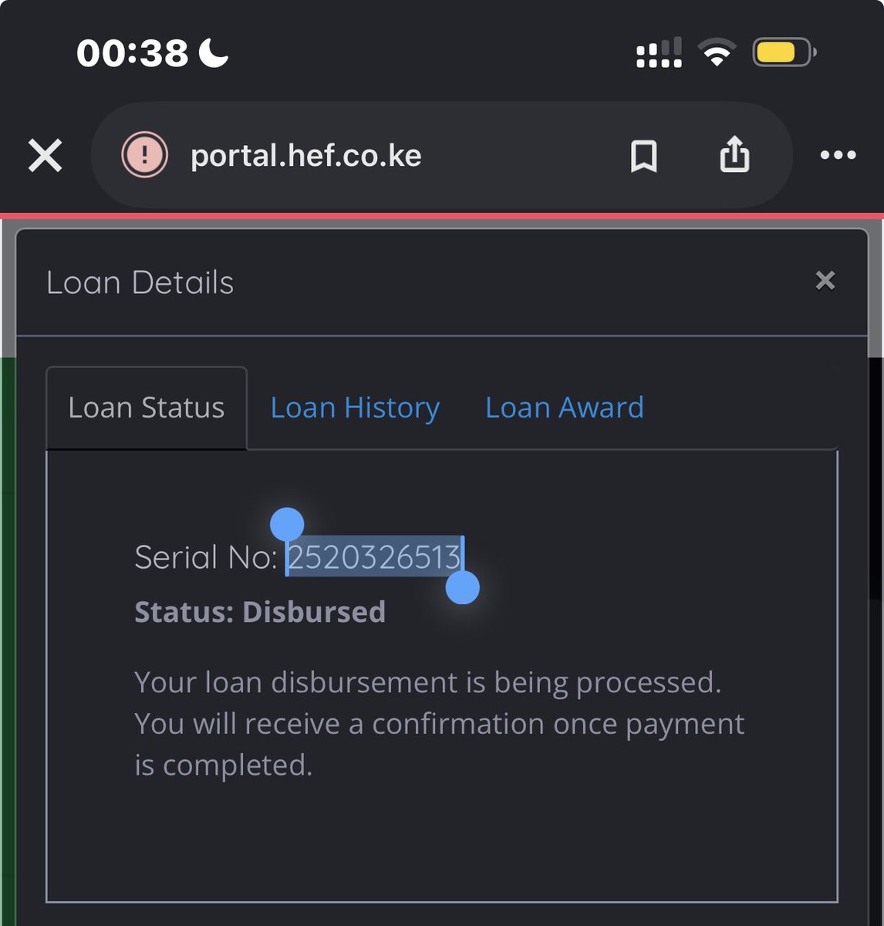884x926 pixels.
Task: Select the Loan Status tab
Action: [x=147, y=408]
